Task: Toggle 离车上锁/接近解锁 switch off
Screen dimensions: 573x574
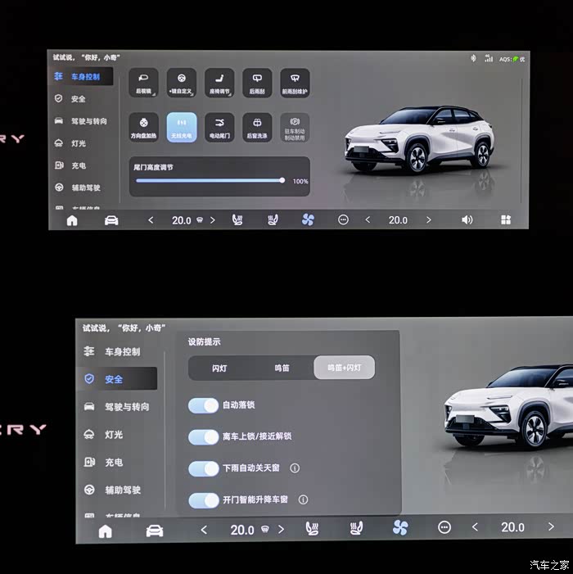Action: (203, 436)
